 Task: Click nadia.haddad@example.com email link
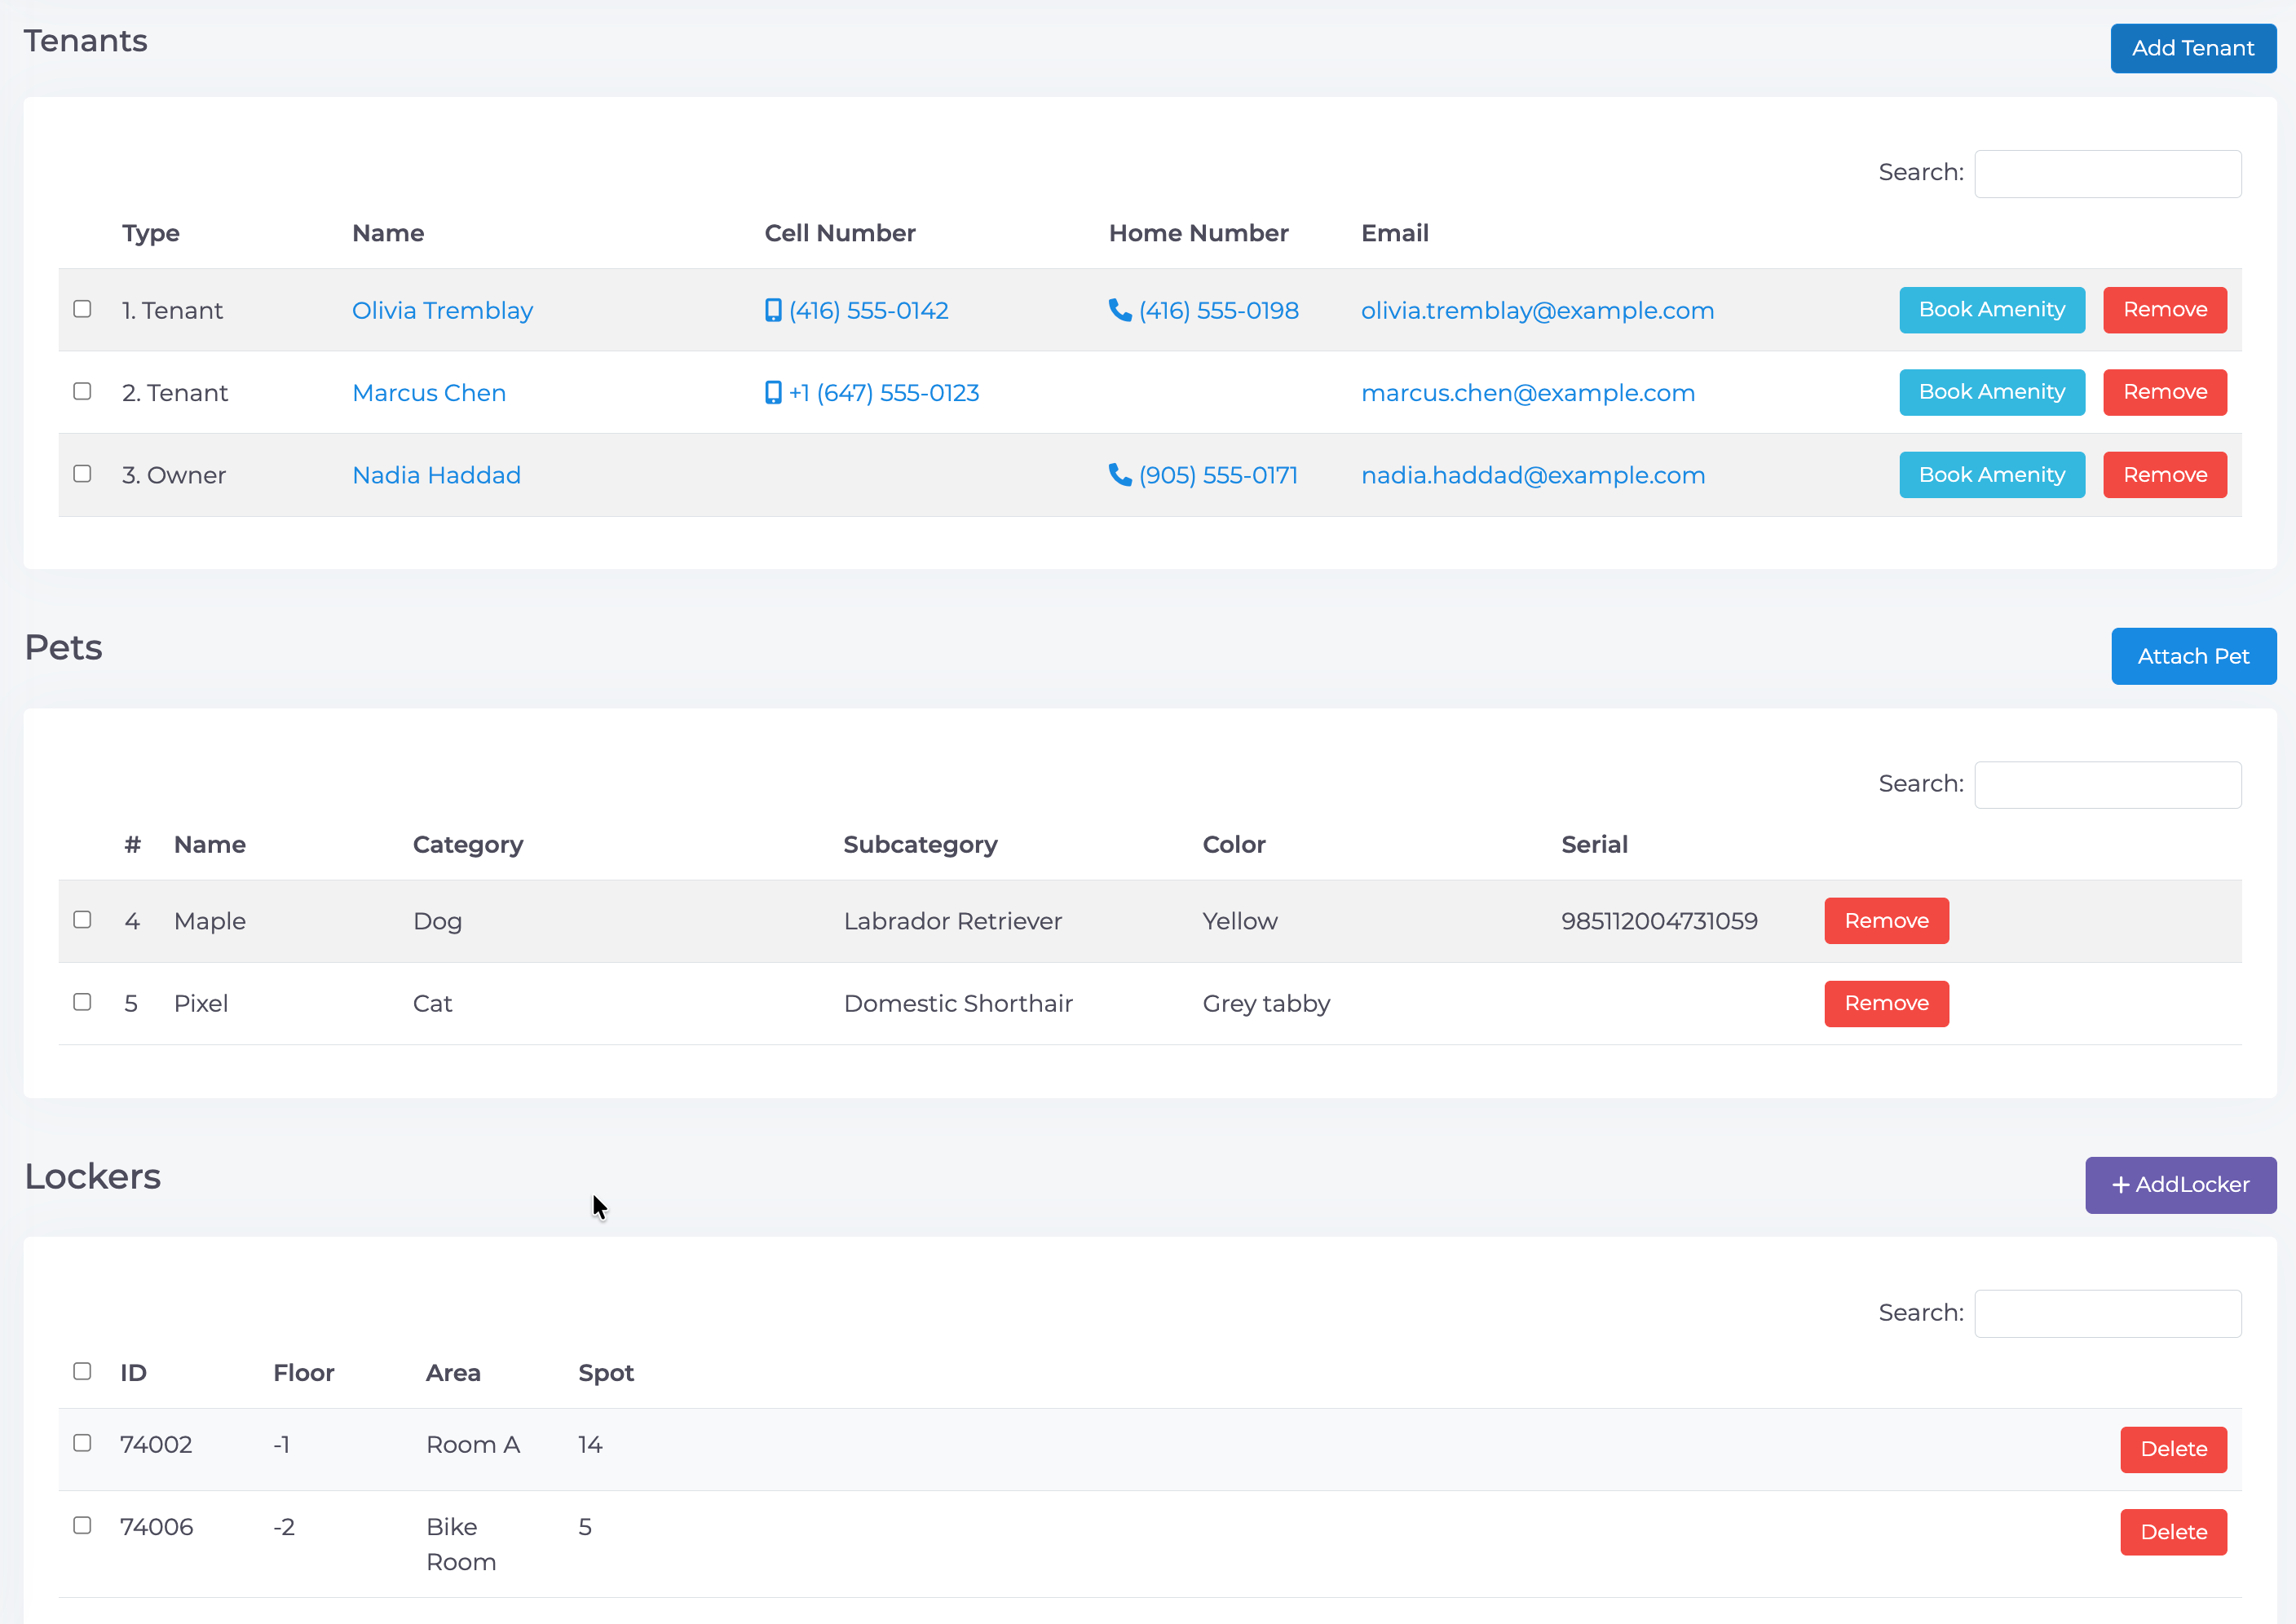[x=1533, y=475]
